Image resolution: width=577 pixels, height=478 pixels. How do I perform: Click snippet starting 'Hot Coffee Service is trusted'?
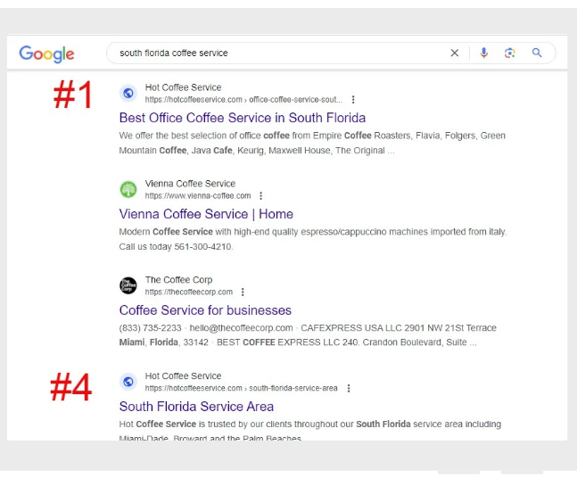pyautogui.click(x=309, y=431)
